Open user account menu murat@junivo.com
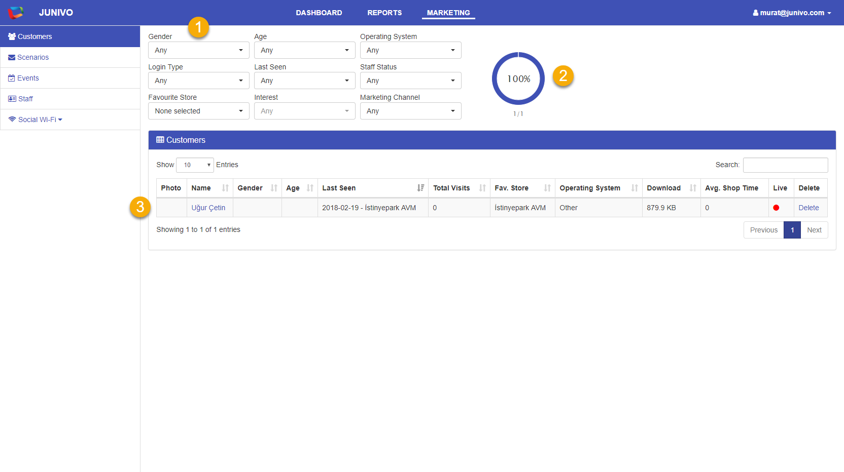The height and width of the screenshot is (472, 844). (x=792, y=13)
